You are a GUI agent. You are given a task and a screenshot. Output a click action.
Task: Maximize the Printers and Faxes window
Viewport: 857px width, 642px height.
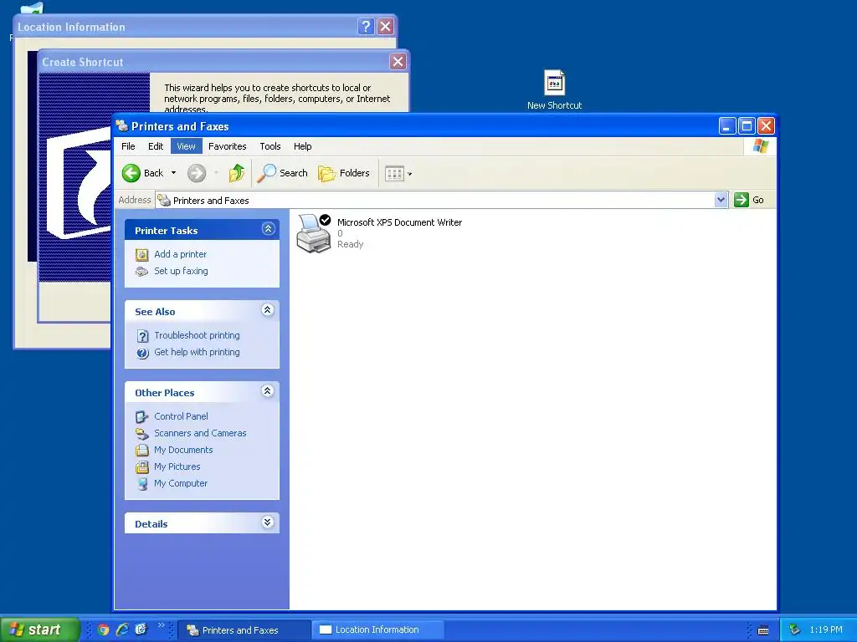click(x=747, y=126)
